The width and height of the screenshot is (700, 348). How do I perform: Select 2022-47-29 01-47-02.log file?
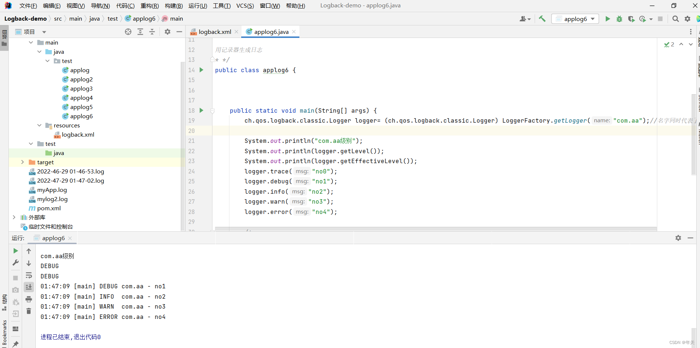70,180
